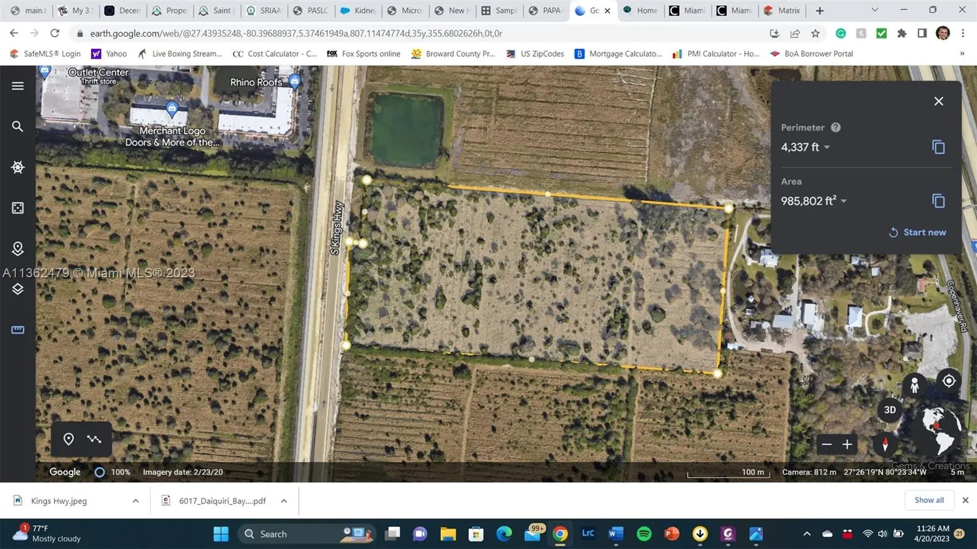Viewport: 977px width, 549px height.
Task: Click the browser address bar URL
Action: 296,34
